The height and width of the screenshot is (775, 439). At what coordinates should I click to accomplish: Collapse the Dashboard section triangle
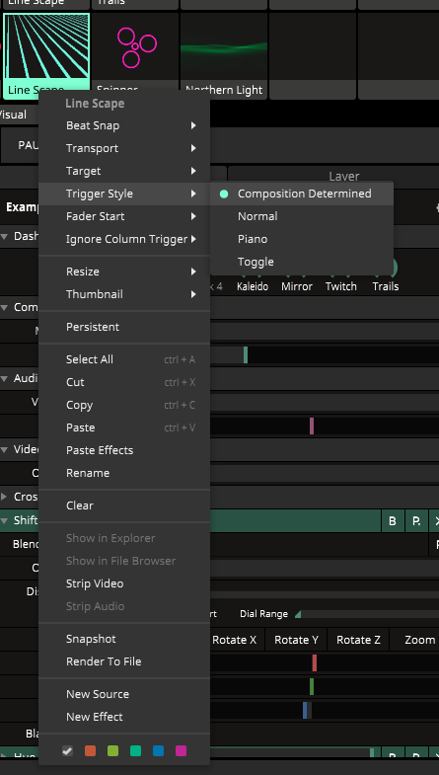5,237
